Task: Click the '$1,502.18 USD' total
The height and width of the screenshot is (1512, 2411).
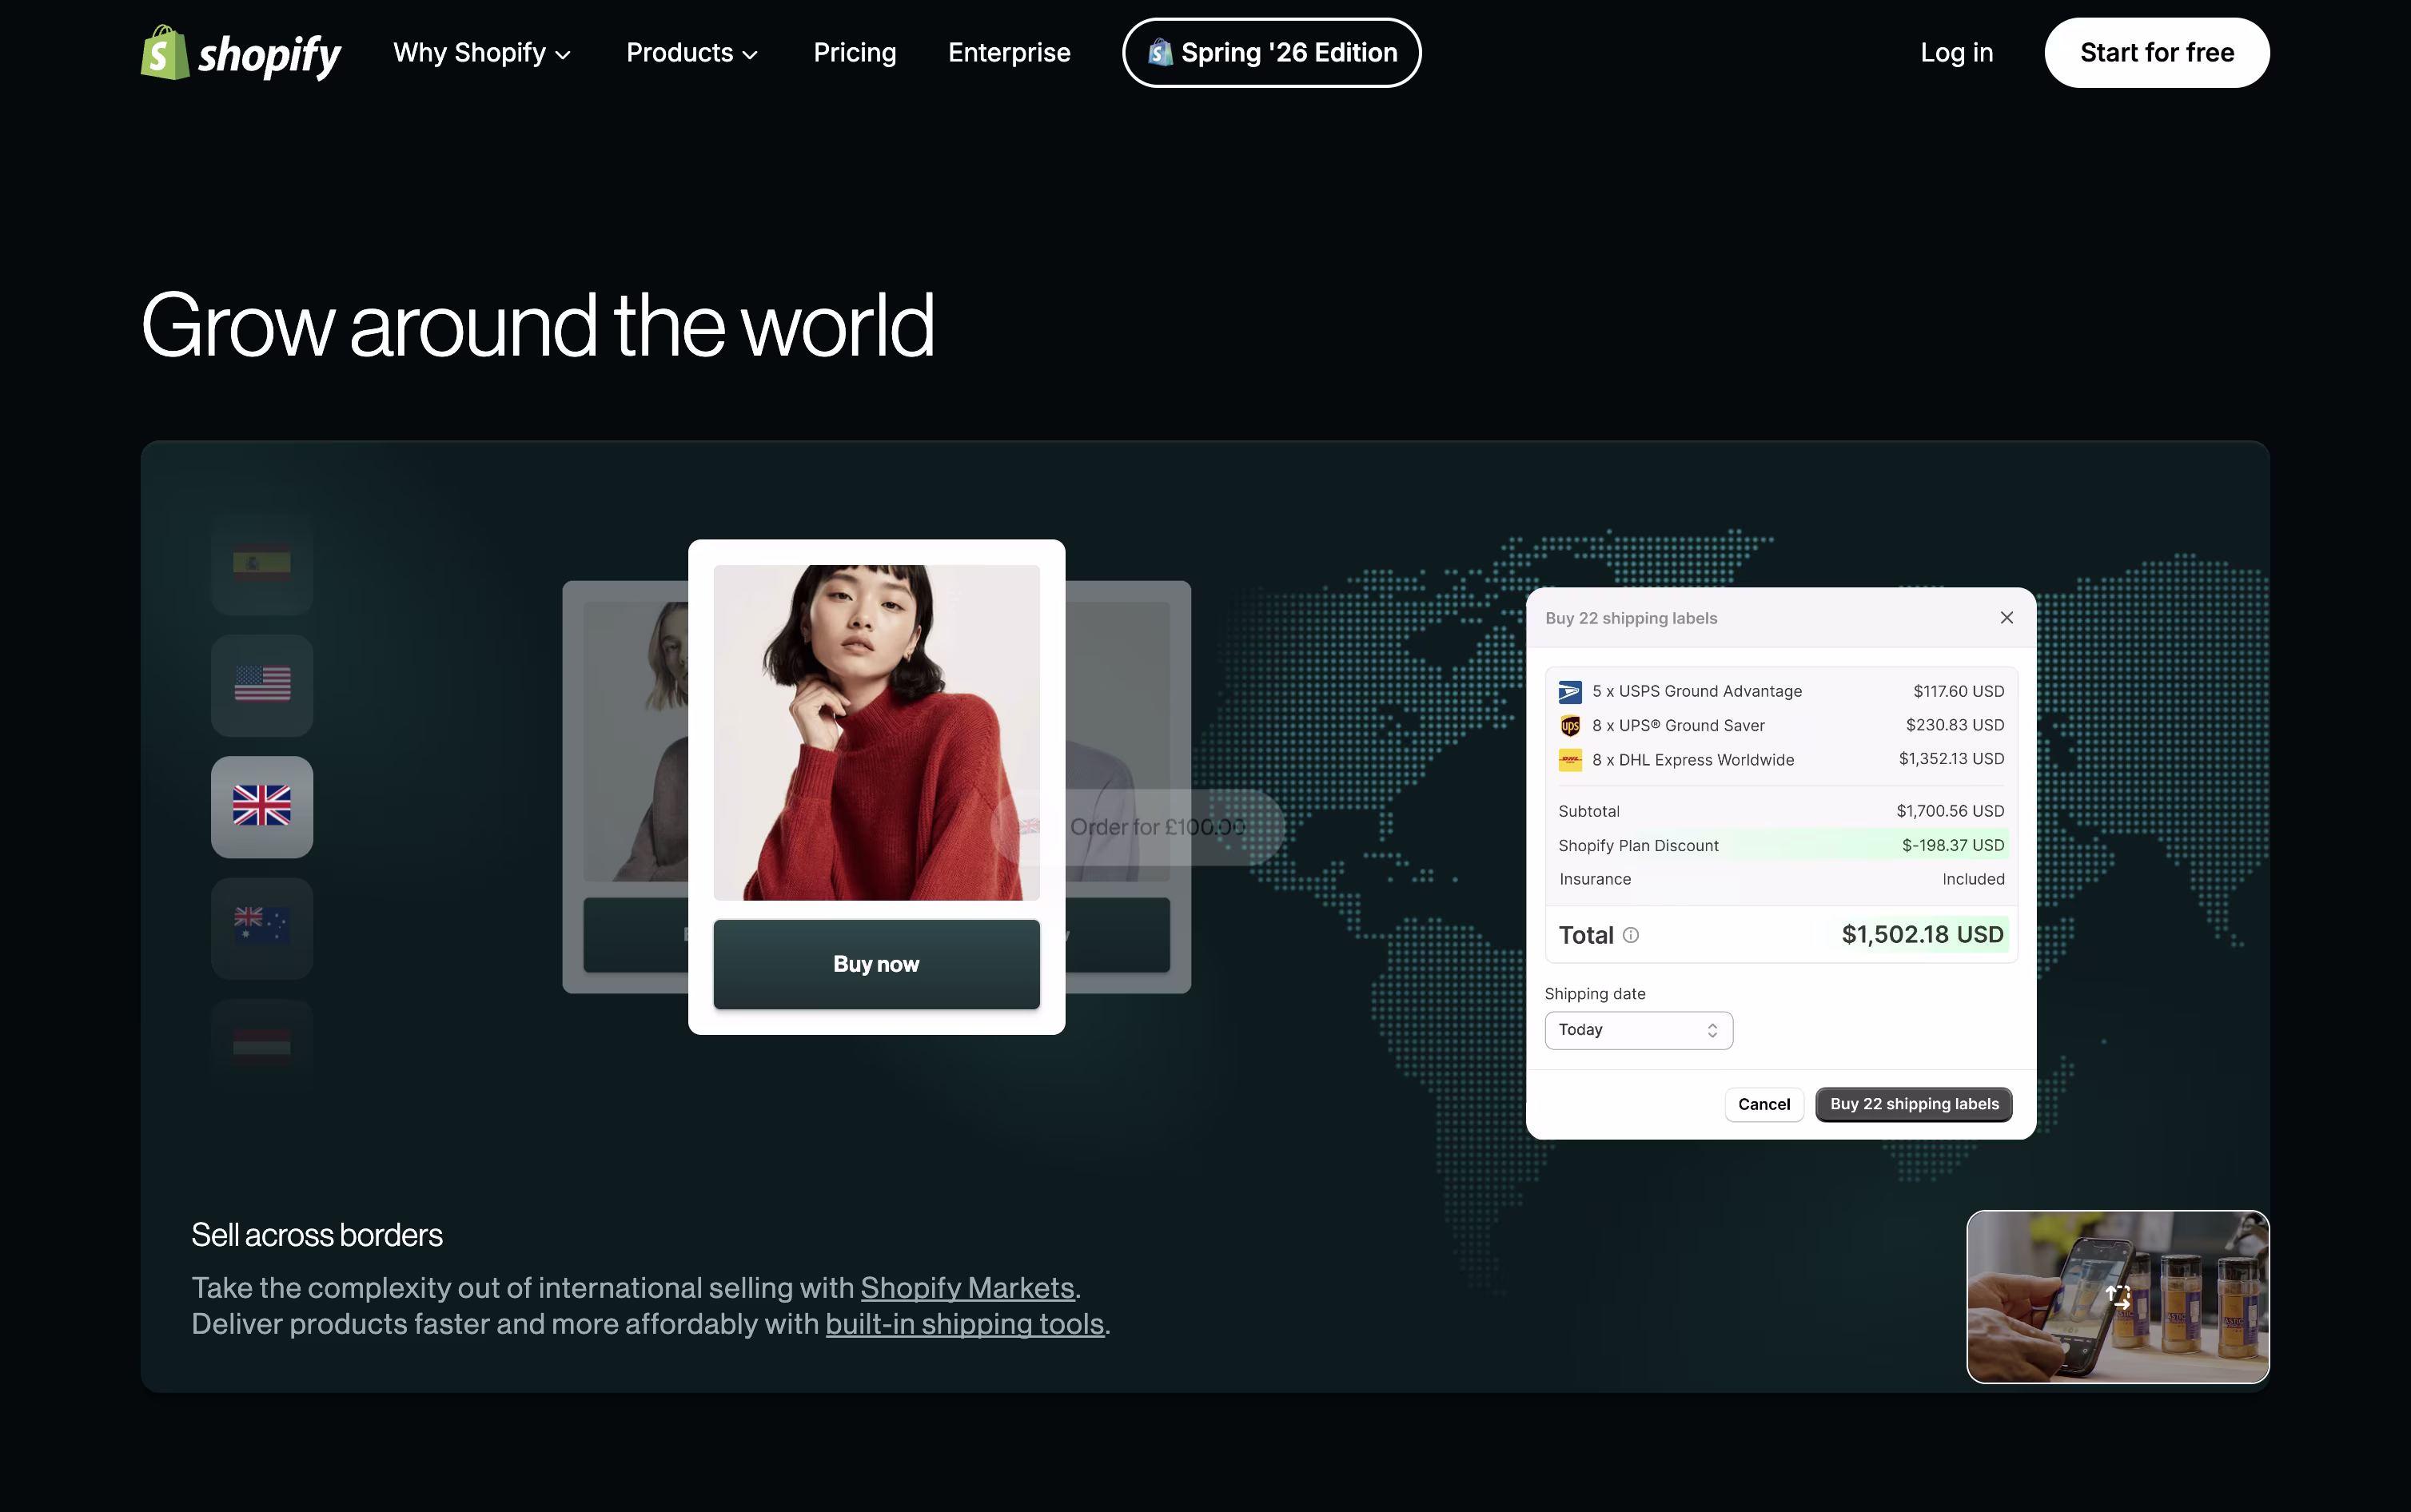Action: click(1922, 935)
